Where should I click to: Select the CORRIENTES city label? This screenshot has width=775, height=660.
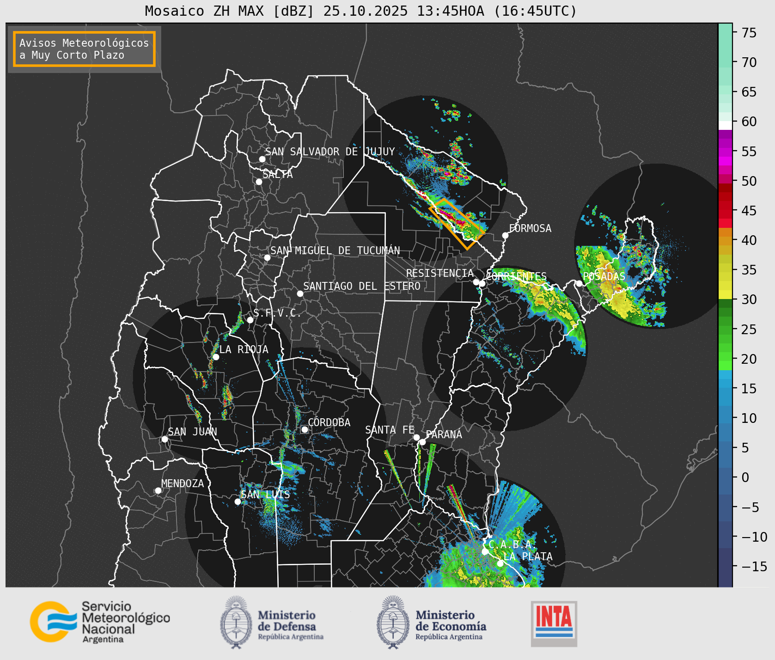click(x=516, y=276)
